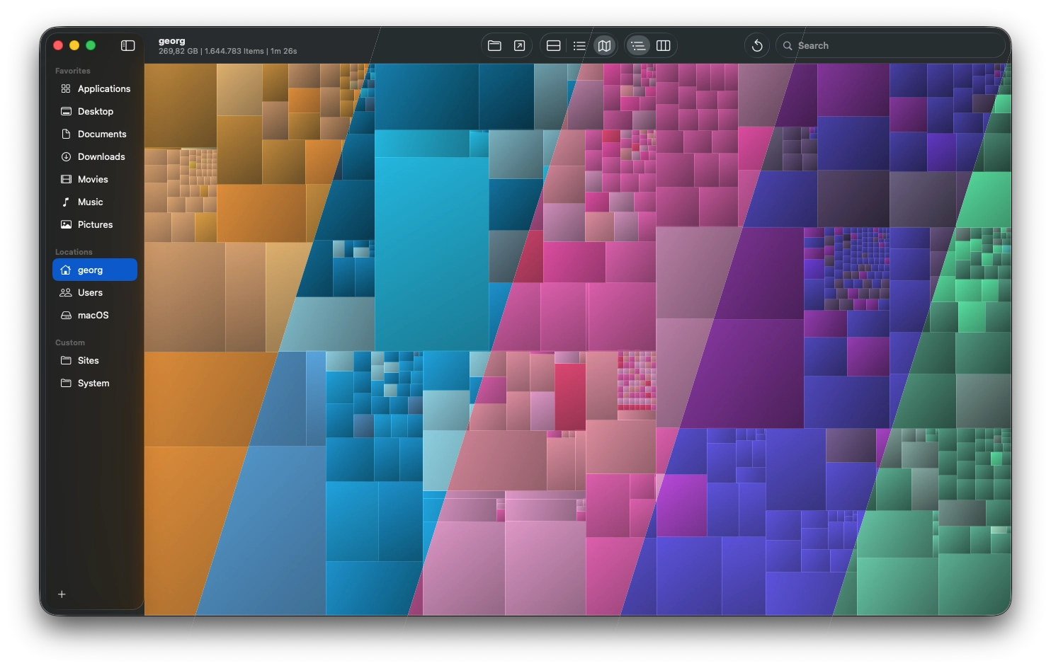Open Desktop in the sidebar
Viewport: 1051px width, 668px height.
click(x=95, y=111)
